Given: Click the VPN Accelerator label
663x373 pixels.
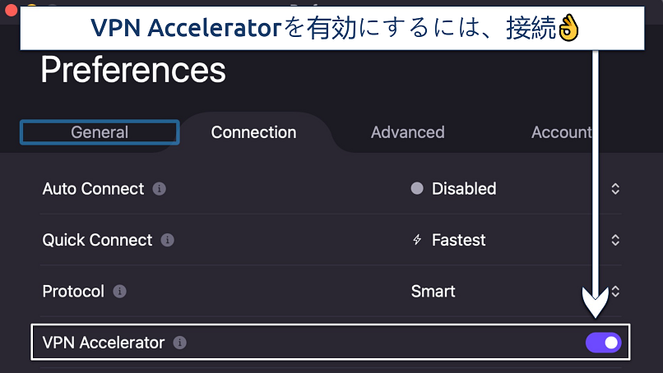Looking at the screenshot, I should [x=104, y=343].
